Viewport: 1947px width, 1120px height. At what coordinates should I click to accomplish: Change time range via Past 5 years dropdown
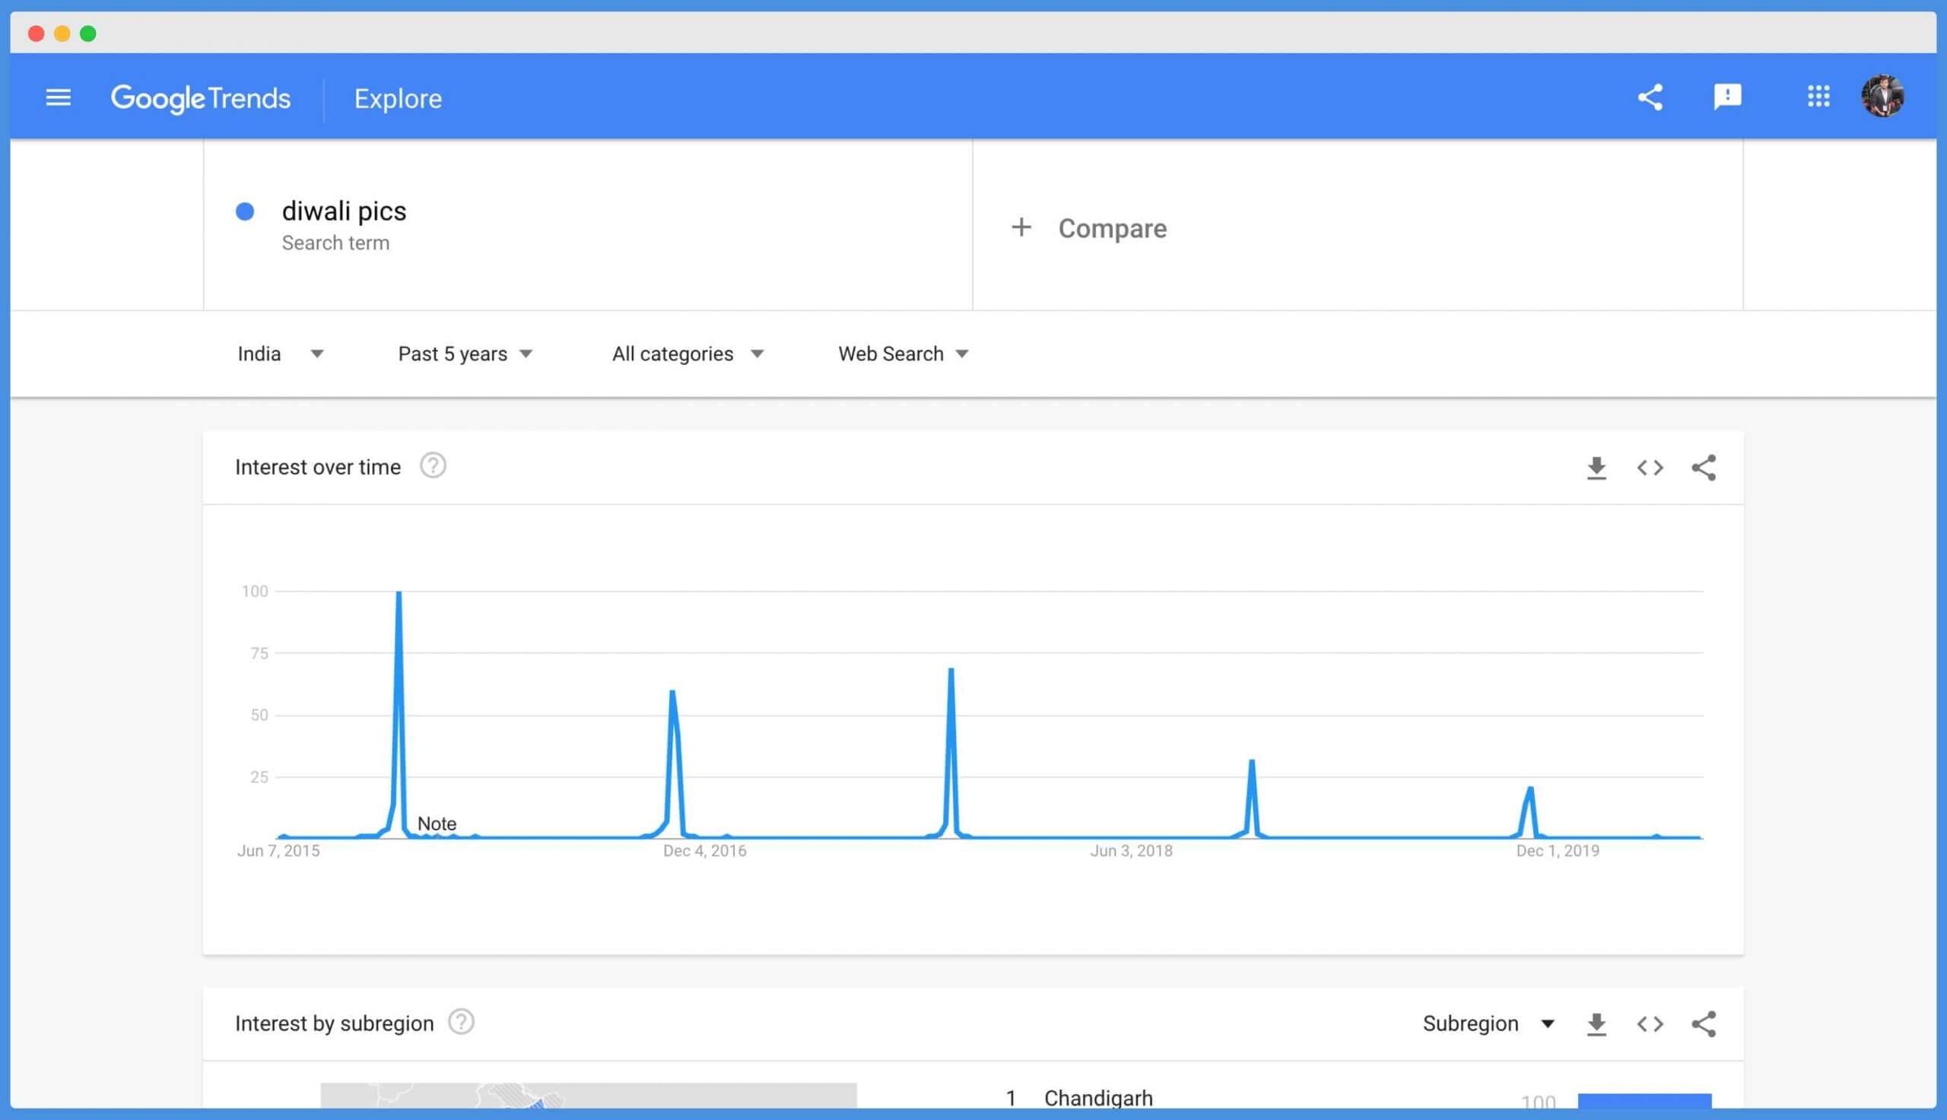[464, 353]
